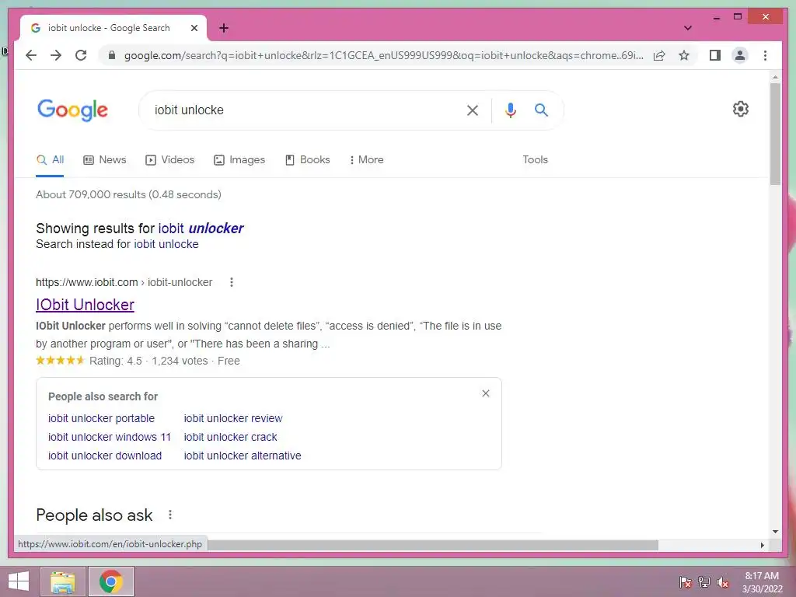The width and height of the screenshot is (796, 597).
Task: Open the IObit Unlocker result title
Action: coord(85,305)
